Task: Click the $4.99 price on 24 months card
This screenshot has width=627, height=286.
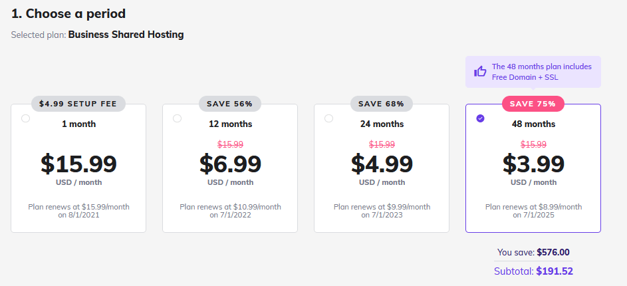Action: [382, 164]
